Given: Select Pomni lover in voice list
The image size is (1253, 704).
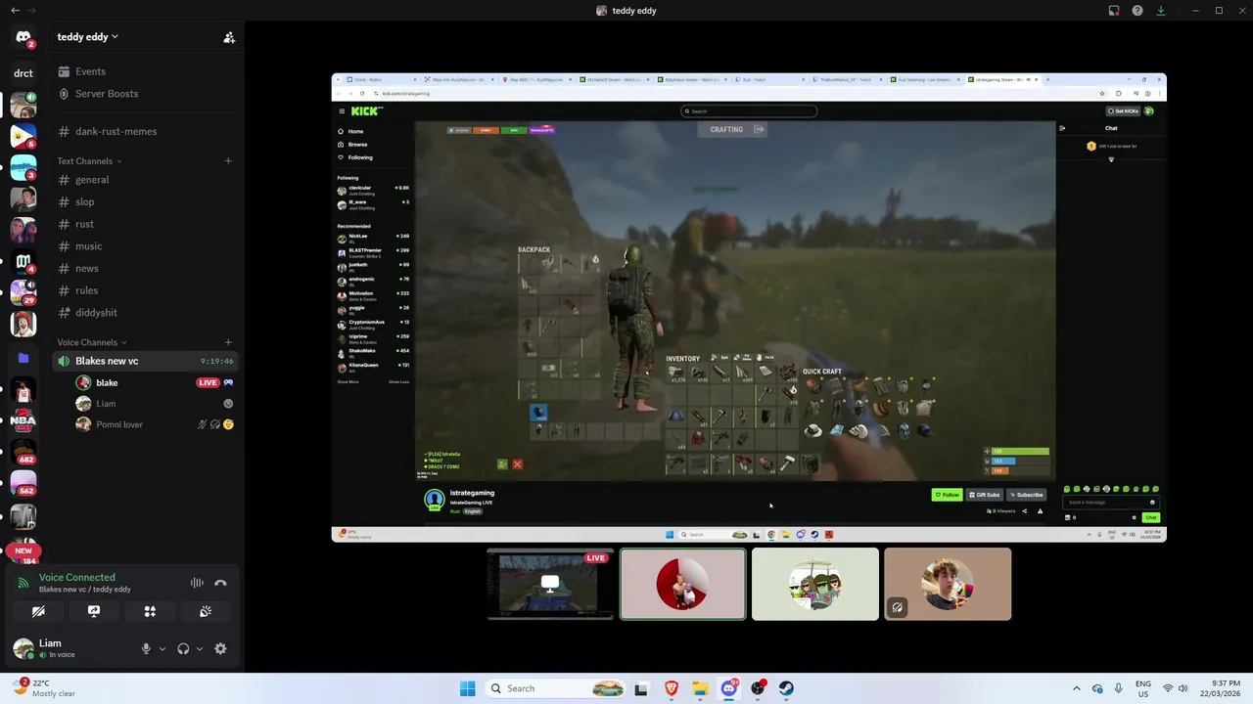Looking at the screenshot, I should tap(155, 424).
